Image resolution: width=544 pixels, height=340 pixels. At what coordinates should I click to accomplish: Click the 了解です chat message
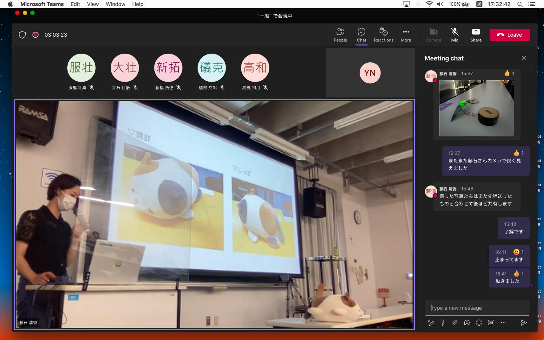tap(514, 228)
